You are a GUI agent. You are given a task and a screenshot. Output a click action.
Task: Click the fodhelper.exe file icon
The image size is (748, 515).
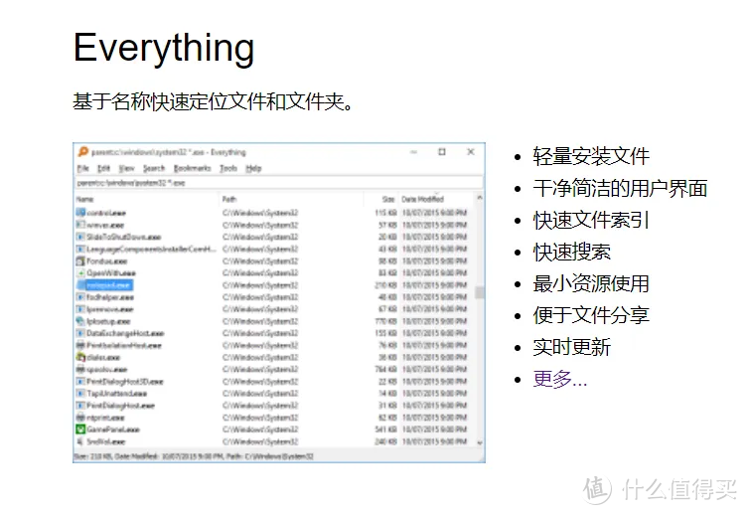coord(80,297)
